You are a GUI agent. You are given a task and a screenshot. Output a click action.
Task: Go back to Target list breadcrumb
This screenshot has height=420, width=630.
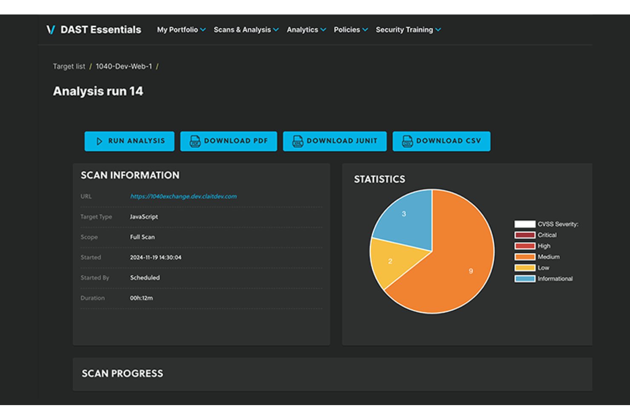[x=69, y=66]
